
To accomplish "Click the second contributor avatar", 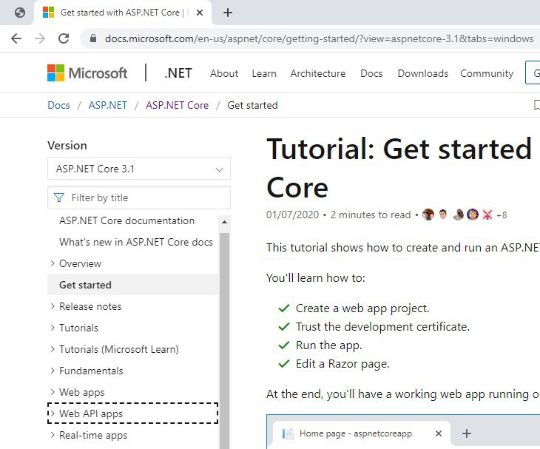I will click(x=443, y=215).
